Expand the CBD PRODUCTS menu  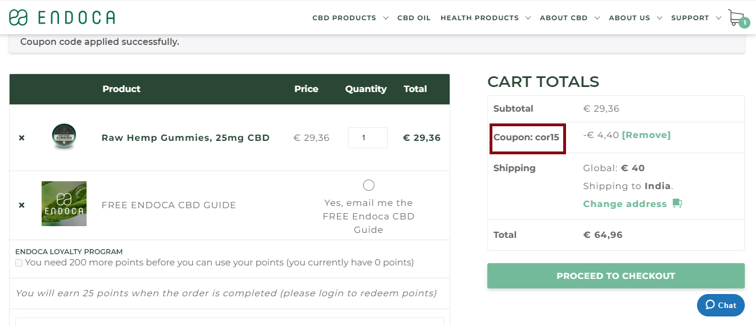point(345,17)
